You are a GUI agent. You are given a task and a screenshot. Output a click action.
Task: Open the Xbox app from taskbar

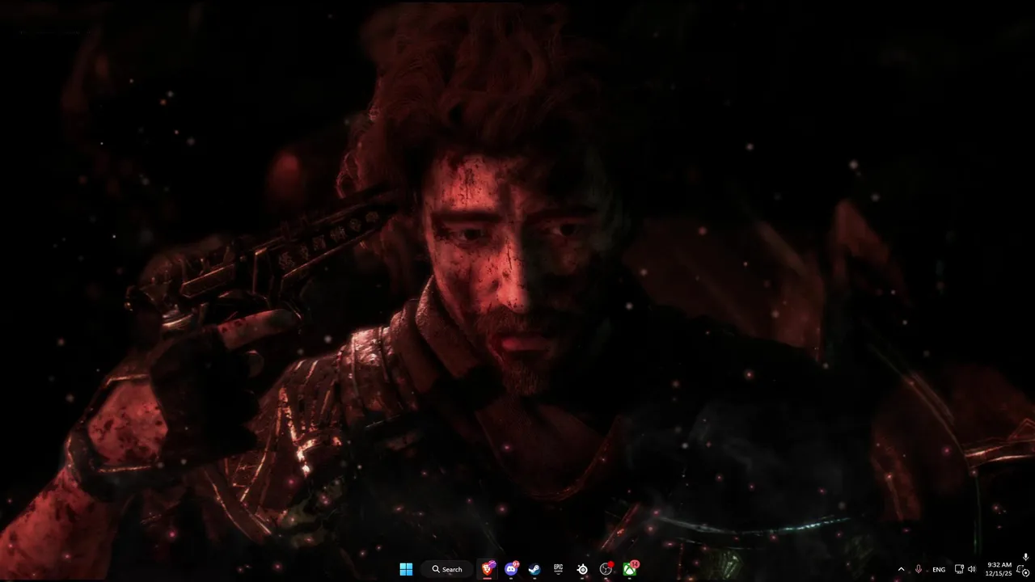tap(630, 569)
